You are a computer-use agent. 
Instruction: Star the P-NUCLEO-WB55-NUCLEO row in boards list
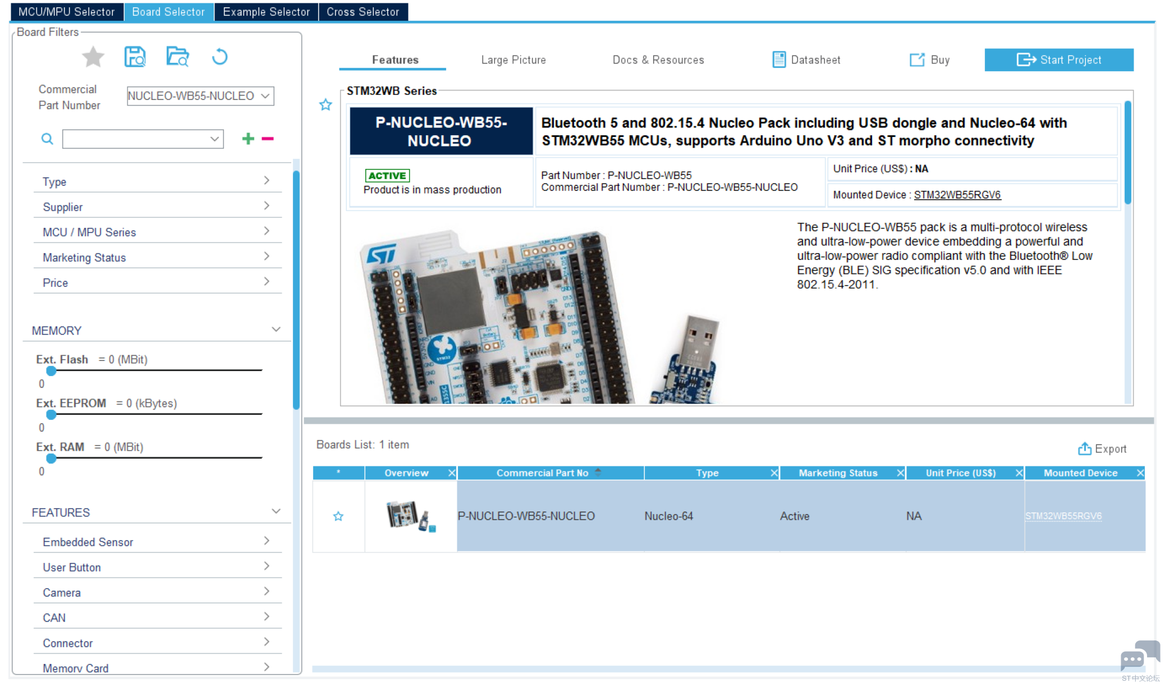[x=338, y=516]
